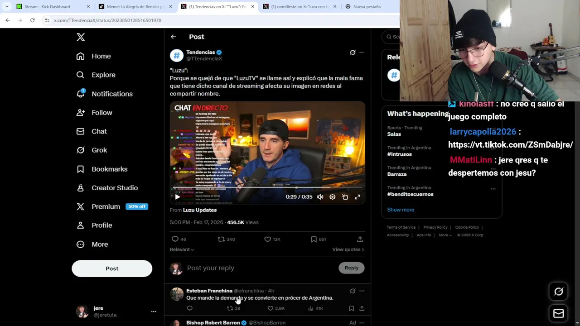Open Profile in the sidebar
Screen dimensions: 580x326
pyautogui.click(x=94, y=225)
